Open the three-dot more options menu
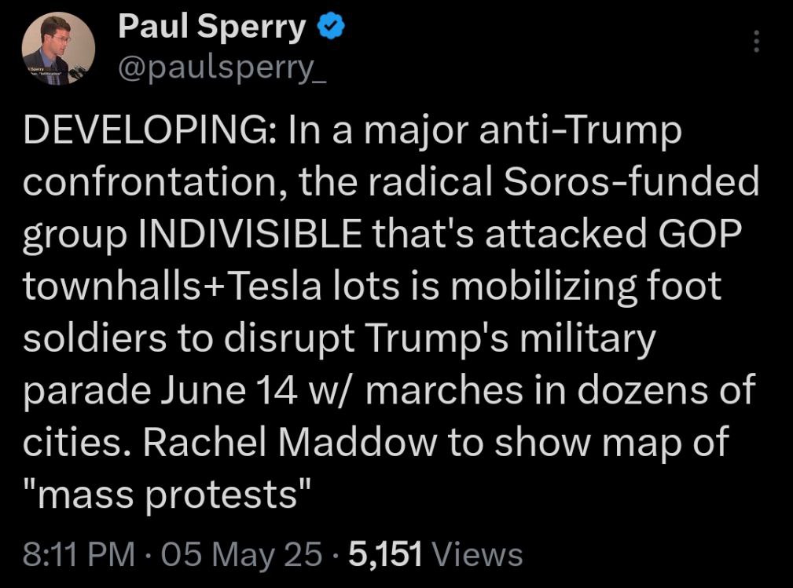 point(756,41)
